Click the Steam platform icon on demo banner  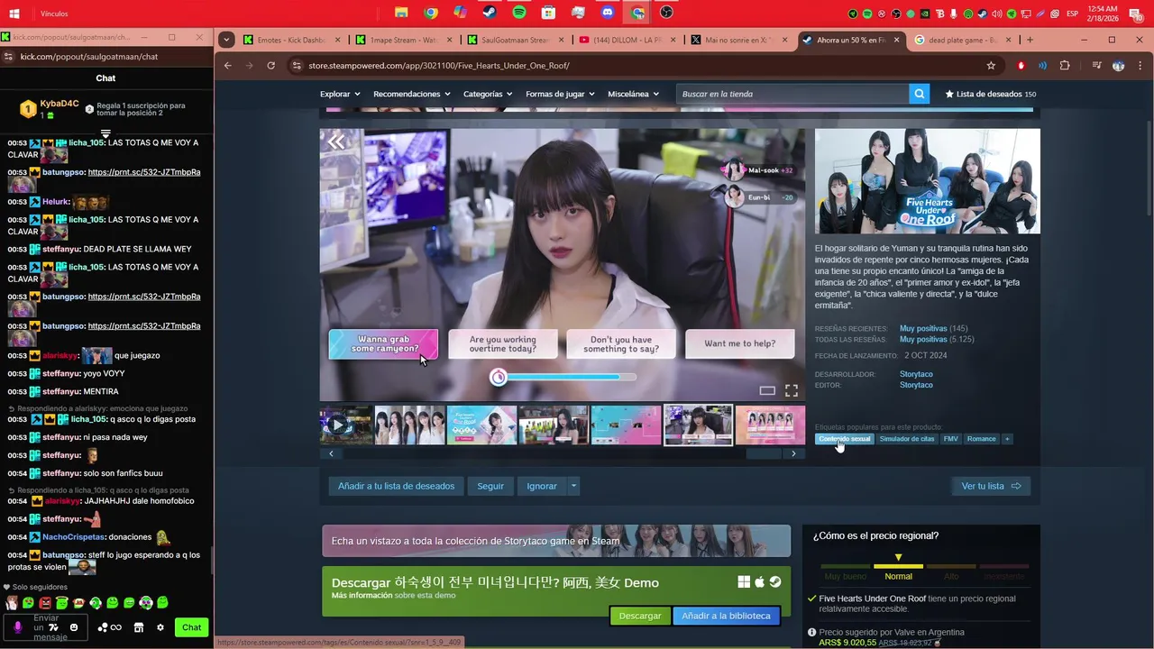(774, 582)
